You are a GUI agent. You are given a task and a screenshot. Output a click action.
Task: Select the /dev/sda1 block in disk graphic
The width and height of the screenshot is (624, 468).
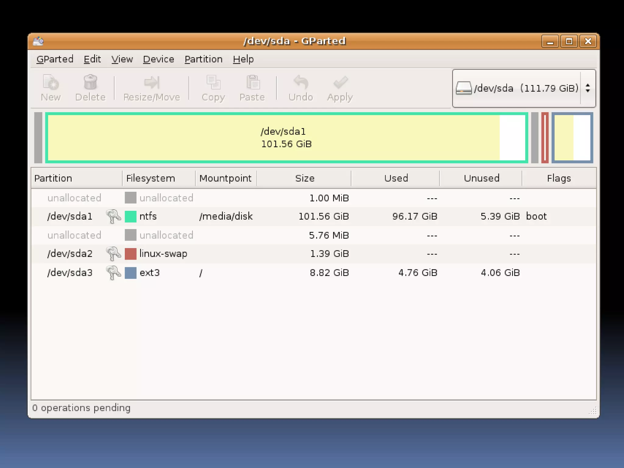(x=286, y=138)
